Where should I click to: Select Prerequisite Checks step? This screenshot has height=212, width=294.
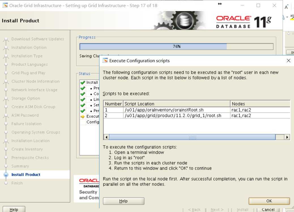[30, 157]
